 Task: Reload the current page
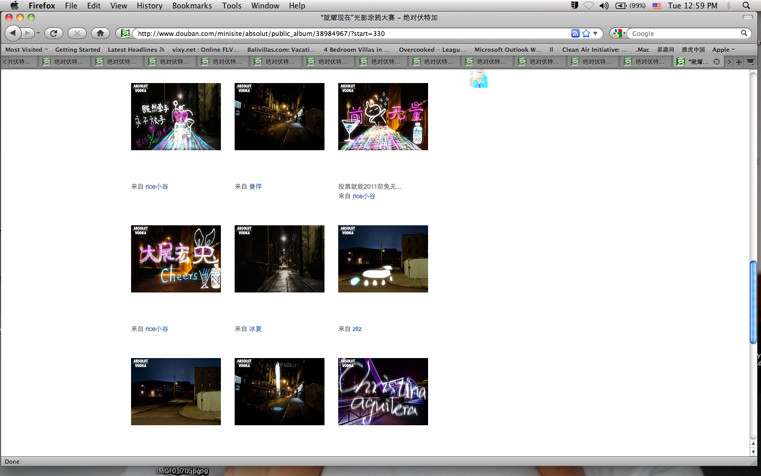click(53, 33)
